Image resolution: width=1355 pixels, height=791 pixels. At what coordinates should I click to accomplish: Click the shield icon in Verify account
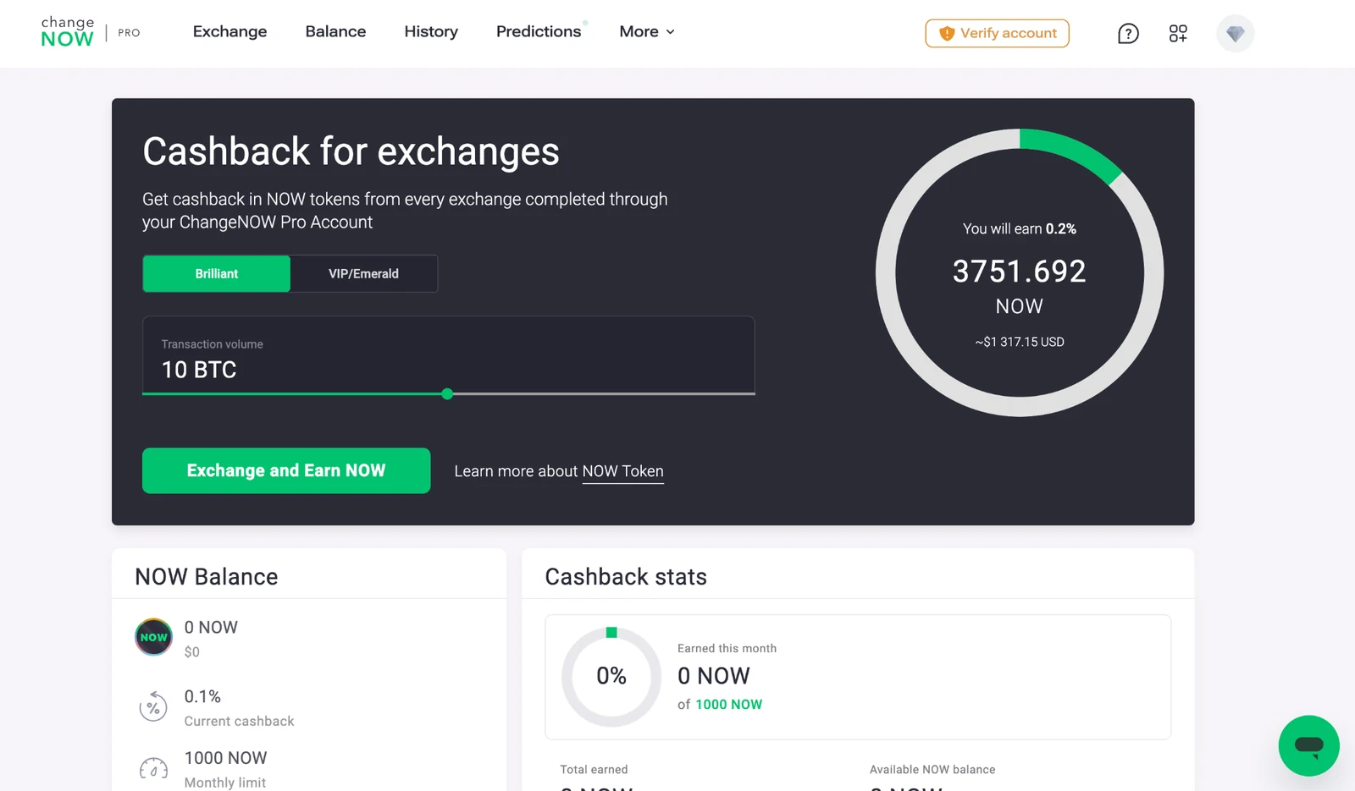[947, 33]
